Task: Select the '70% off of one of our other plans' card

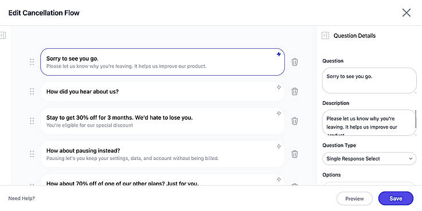Action: pos(163,180)
